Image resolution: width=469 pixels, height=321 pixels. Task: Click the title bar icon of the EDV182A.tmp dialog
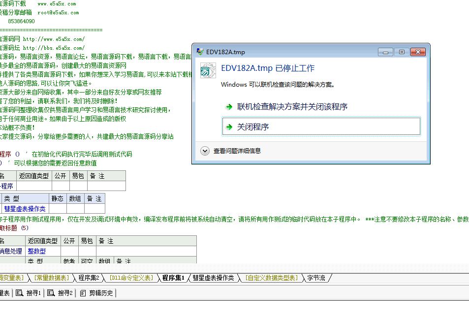coord(200,52)
